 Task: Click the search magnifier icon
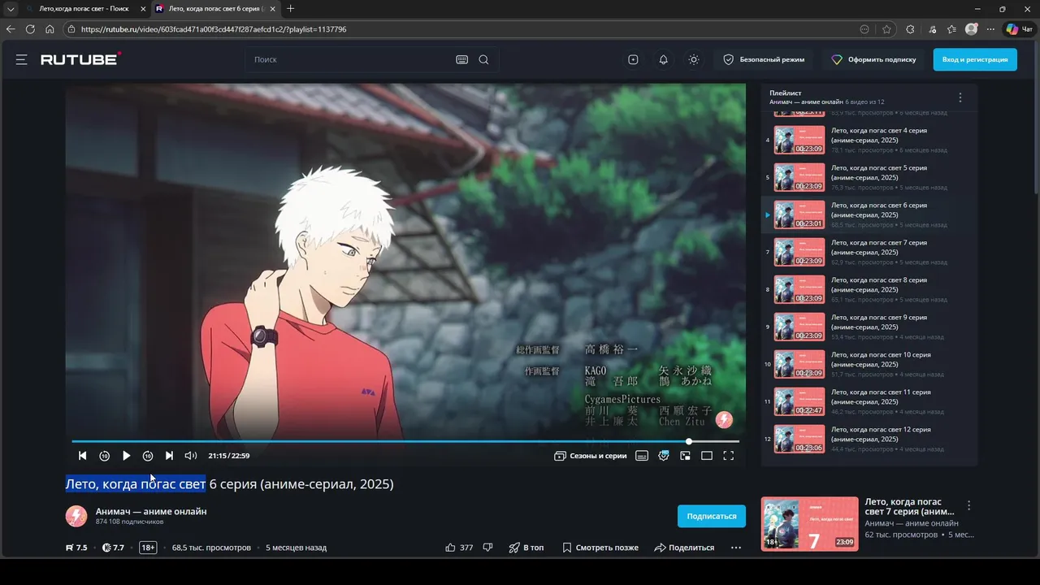(x=483, y=59)
